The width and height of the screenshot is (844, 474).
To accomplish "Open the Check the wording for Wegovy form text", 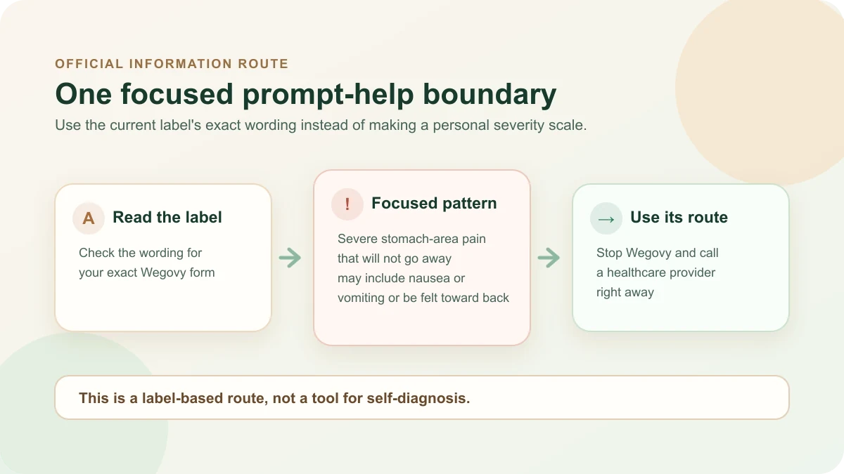I will click(x=147, y=263).
